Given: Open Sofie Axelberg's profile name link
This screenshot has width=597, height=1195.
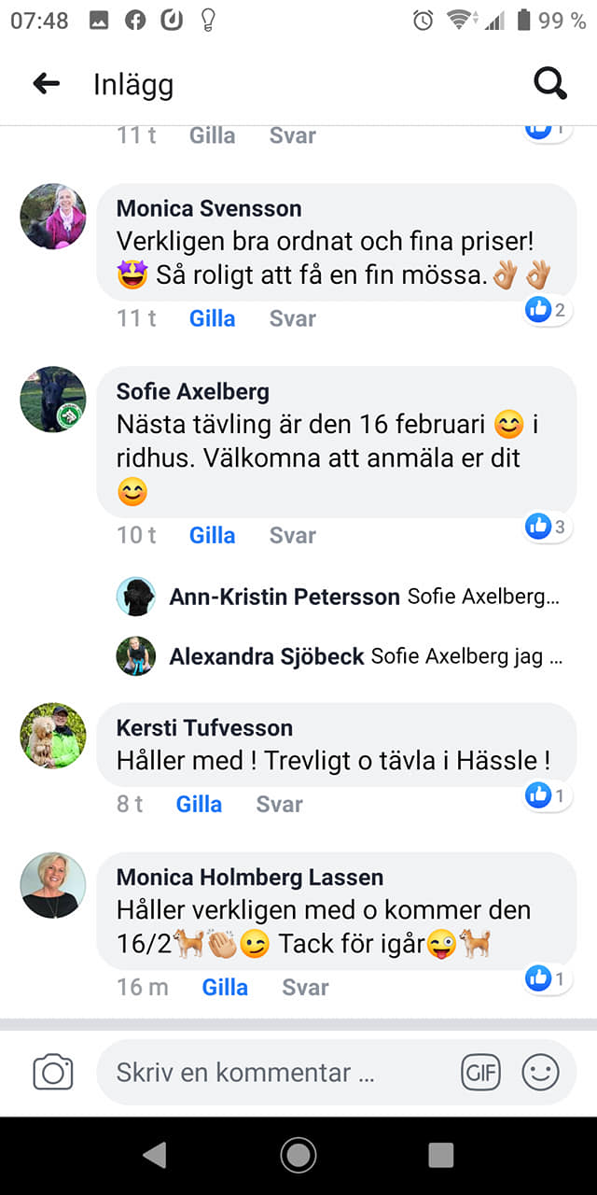Looking at the screenshot, I should 192,391.
